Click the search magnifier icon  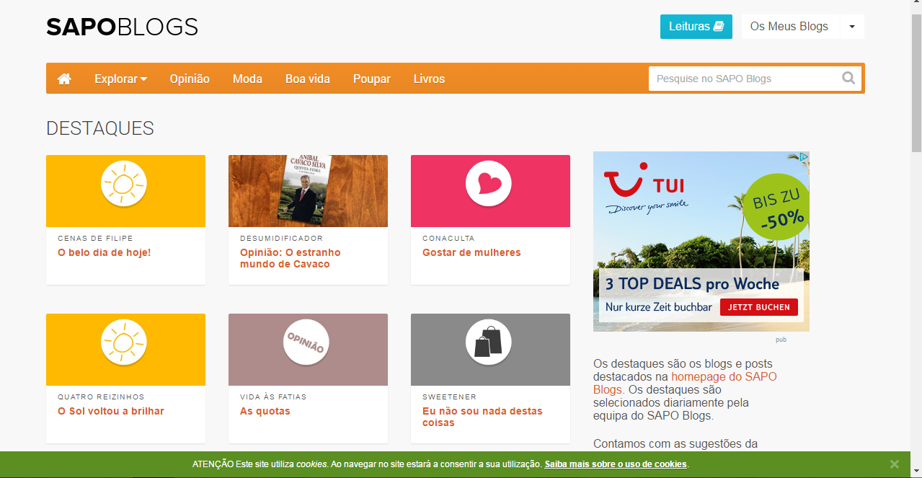click(x=848, y=79)
